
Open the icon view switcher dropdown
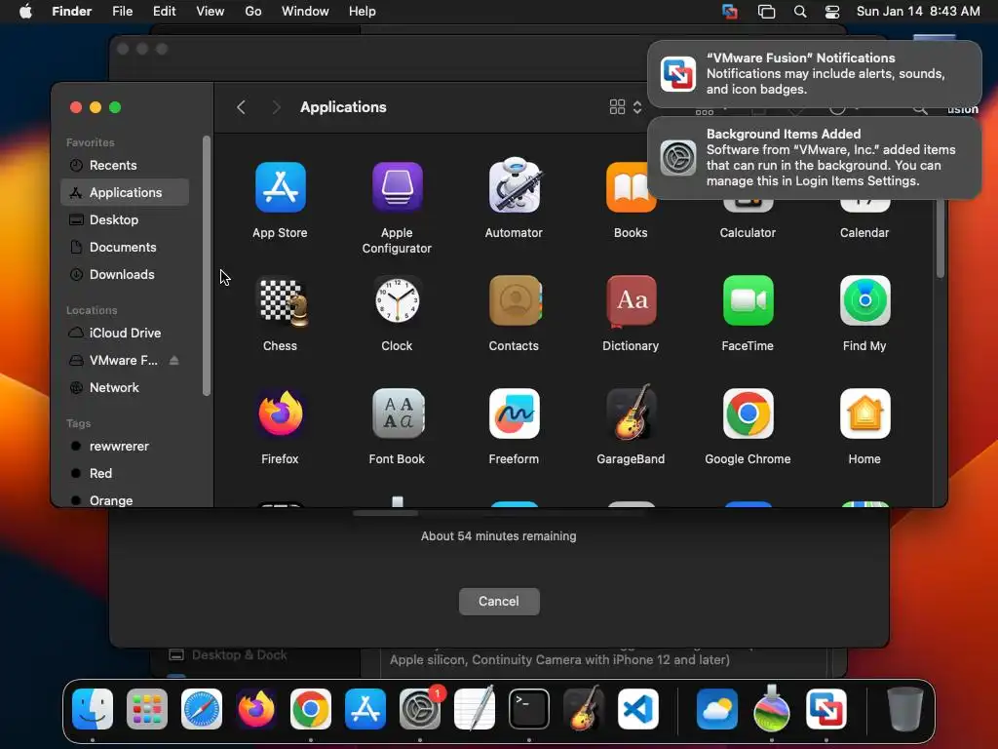click(626, 107)
